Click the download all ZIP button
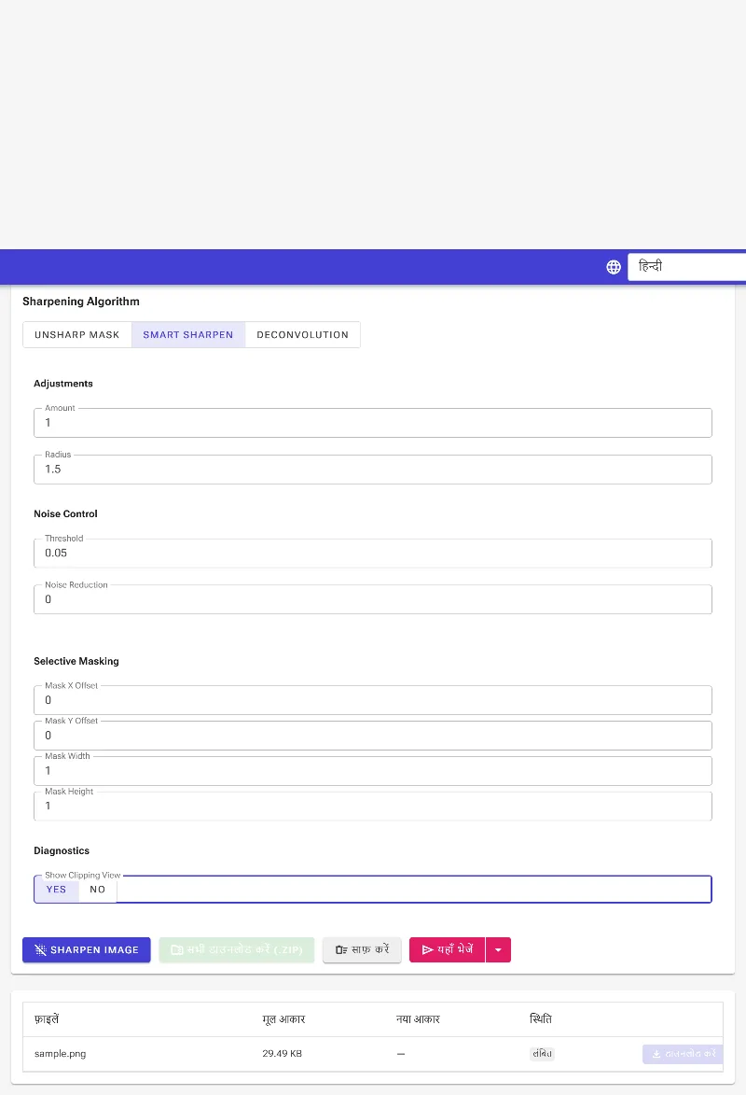 coord(237,949)
